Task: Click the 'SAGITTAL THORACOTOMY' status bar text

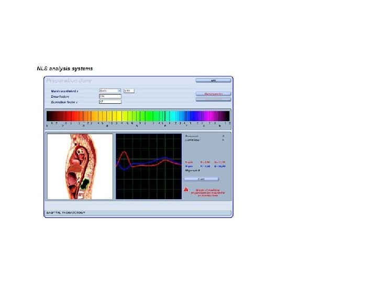Action: tap(65, 213)
